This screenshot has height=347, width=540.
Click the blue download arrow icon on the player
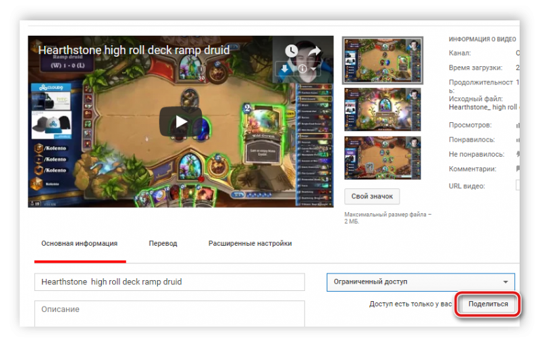click(x=284, y=69)
